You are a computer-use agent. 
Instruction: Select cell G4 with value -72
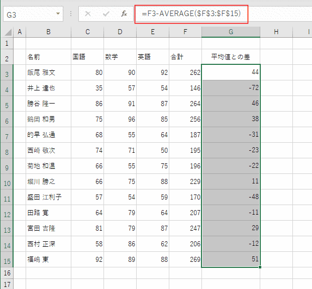point(231,88)
